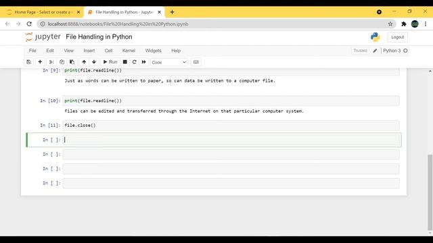This screenshot has width=433, height=243.
Task: Rename the File Handling in Python title
Action: tap(99, 37)
